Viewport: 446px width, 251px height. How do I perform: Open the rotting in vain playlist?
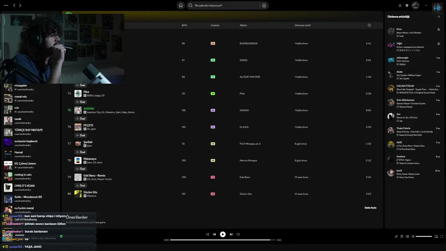coord(31,176)
